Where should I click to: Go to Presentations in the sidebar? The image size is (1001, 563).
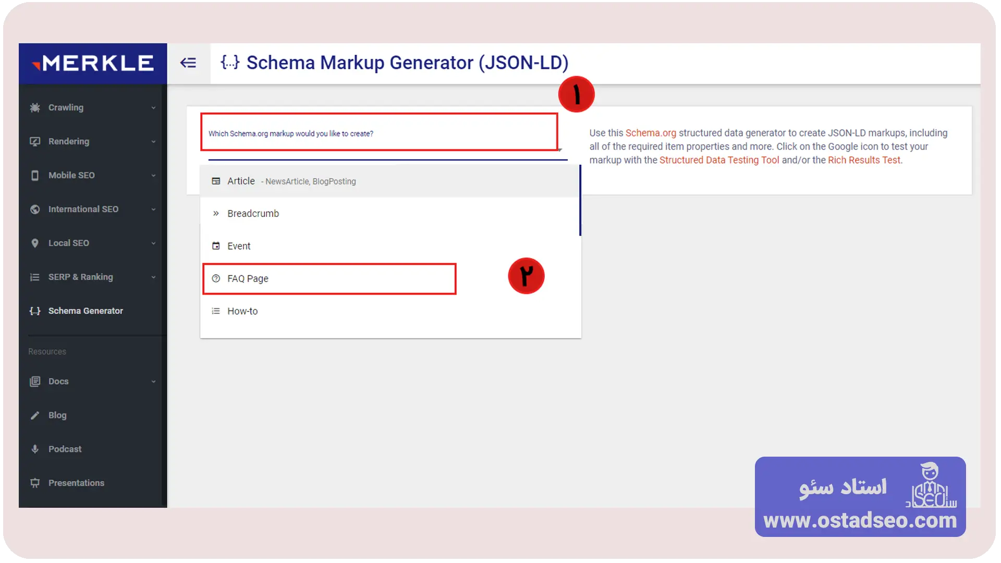[93, 483]
